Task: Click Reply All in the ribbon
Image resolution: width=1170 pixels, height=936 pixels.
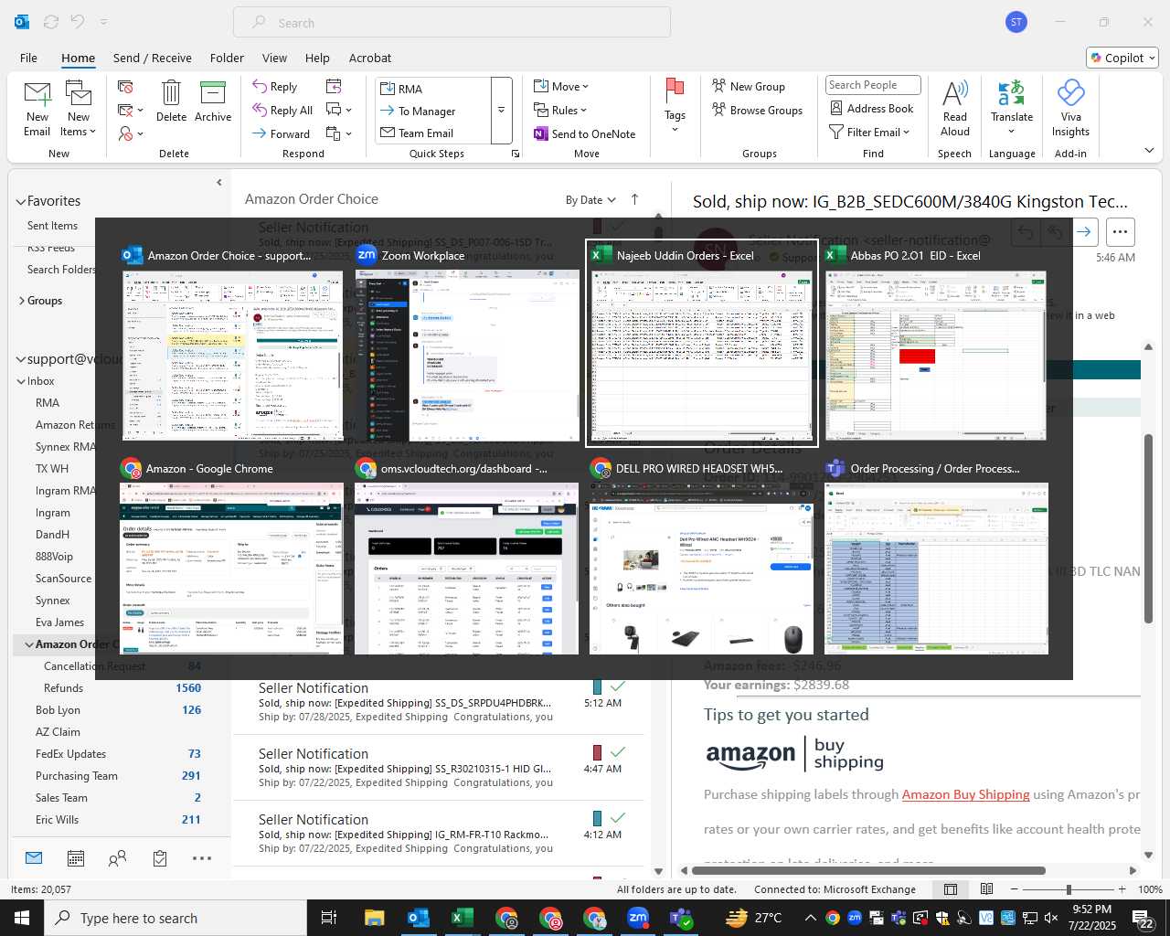Action: 283,110
